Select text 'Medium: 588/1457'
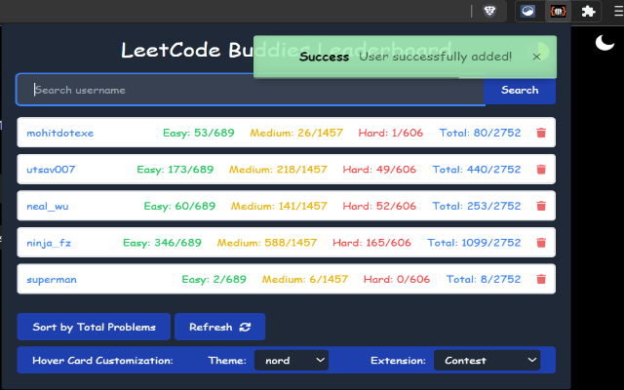The height and width of the screenshot is (390, 624). coord(267,243)
